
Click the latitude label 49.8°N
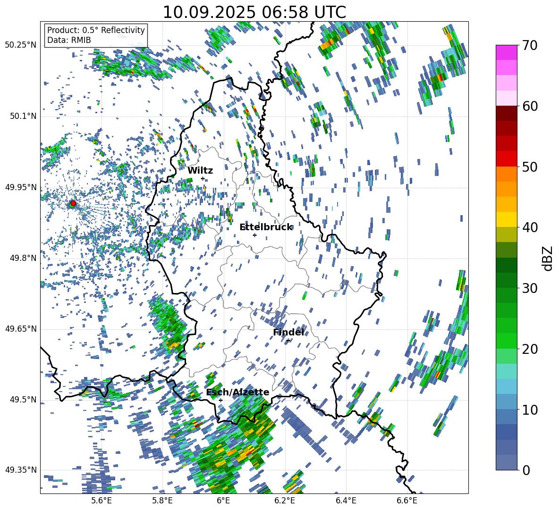point(23,258)
